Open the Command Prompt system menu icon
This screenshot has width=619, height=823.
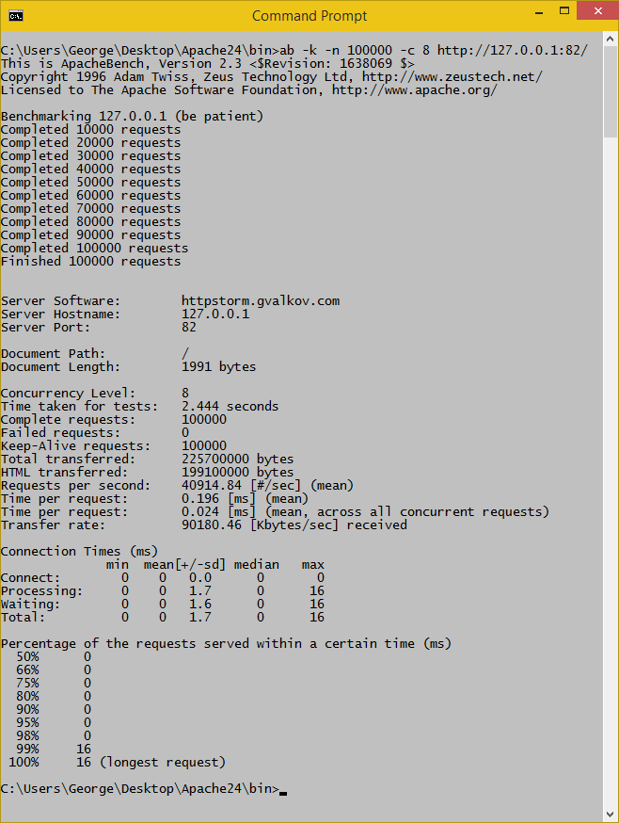click(16, 16)
